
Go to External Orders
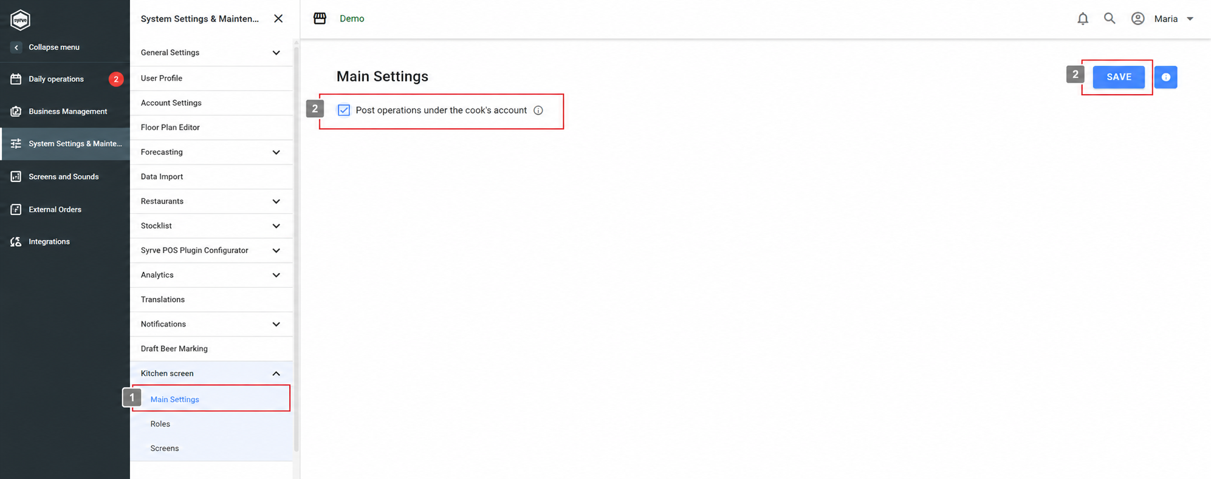[x=55, y=209]
